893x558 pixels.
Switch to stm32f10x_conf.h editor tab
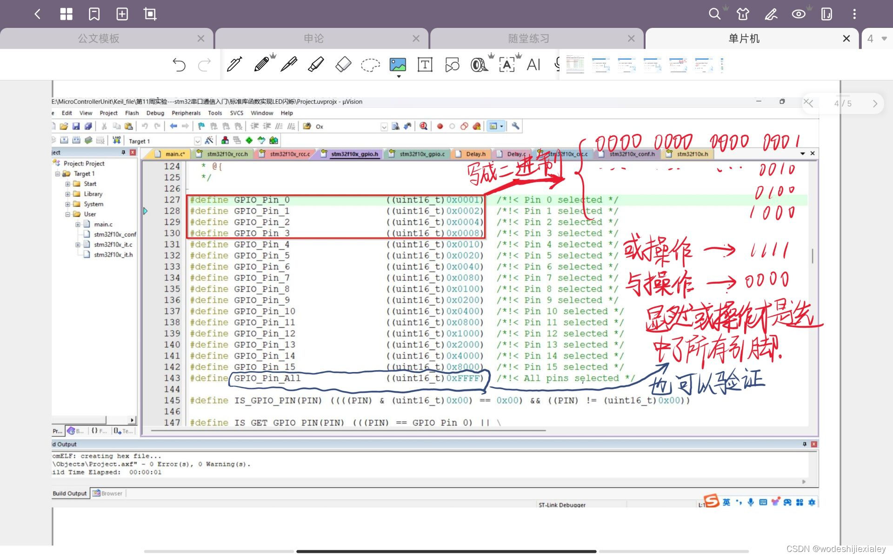point(627,154)
